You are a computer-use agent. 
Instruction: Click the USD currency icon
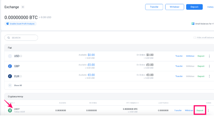[x=10, y=56]
